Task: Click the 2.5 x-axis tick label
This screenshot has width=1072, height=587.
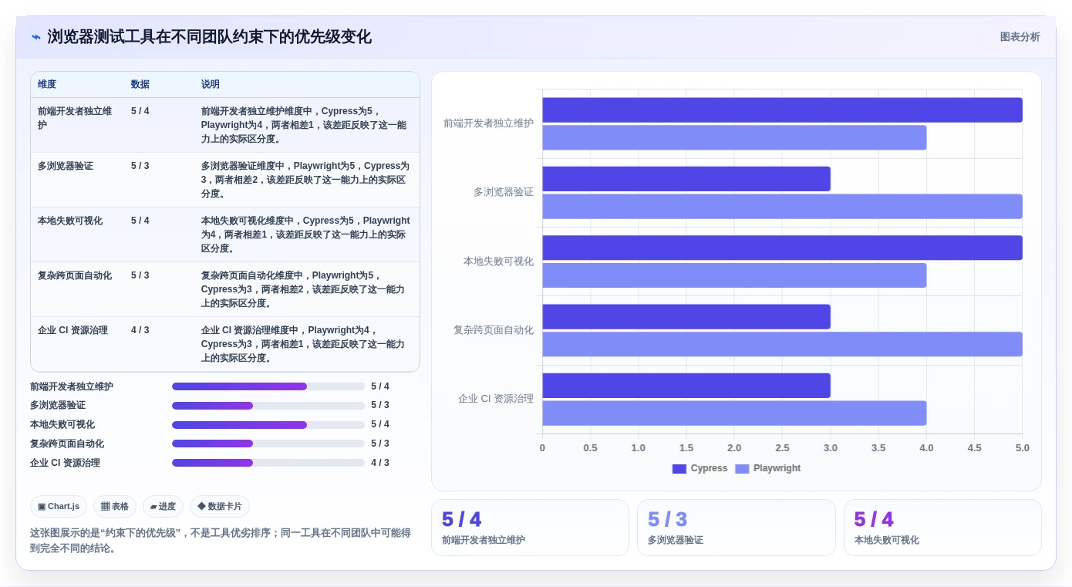Action: pos(782,448)
